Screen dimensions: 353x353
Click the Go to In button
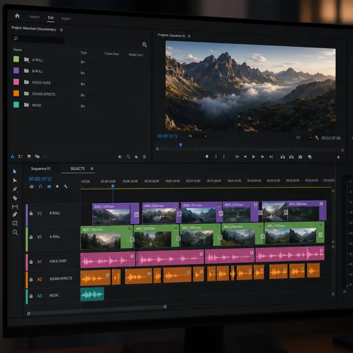[237, 157]
